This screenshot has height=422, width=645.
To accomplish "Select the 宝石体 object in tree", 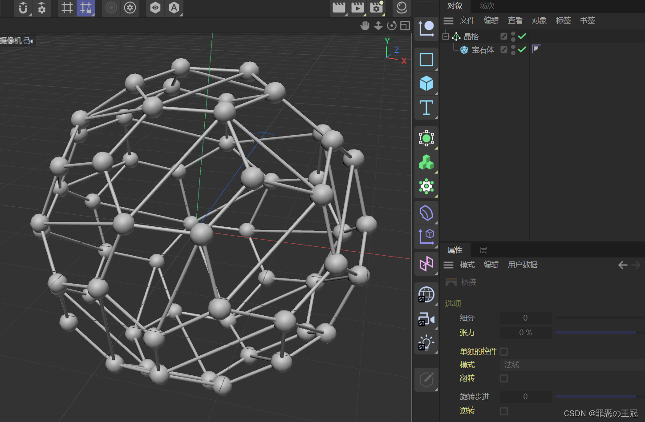I will coord(483,50).
